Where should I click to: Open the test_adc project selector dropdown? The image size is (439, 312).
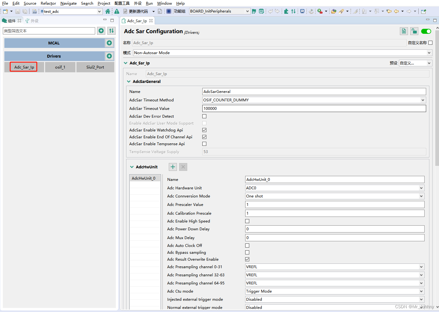tap(73, 11)
